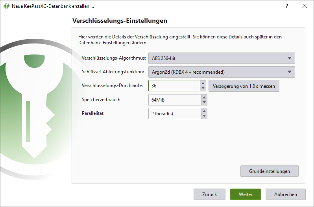The image size is (314, 207).
Task: Increase Verschlüsselungs-Durchläufe with the up arrow
Action: point(203,83)
